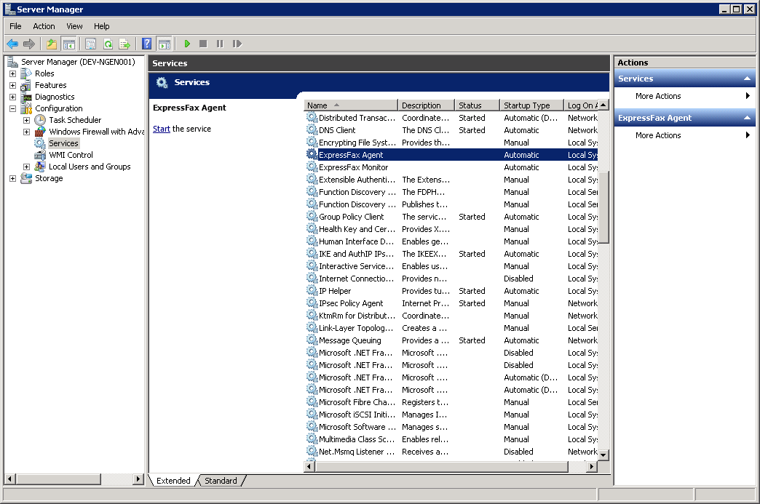This screenshot has height=504, width=760.
Task: Click the green Start Service play icon
Action: tap(187, 44)
